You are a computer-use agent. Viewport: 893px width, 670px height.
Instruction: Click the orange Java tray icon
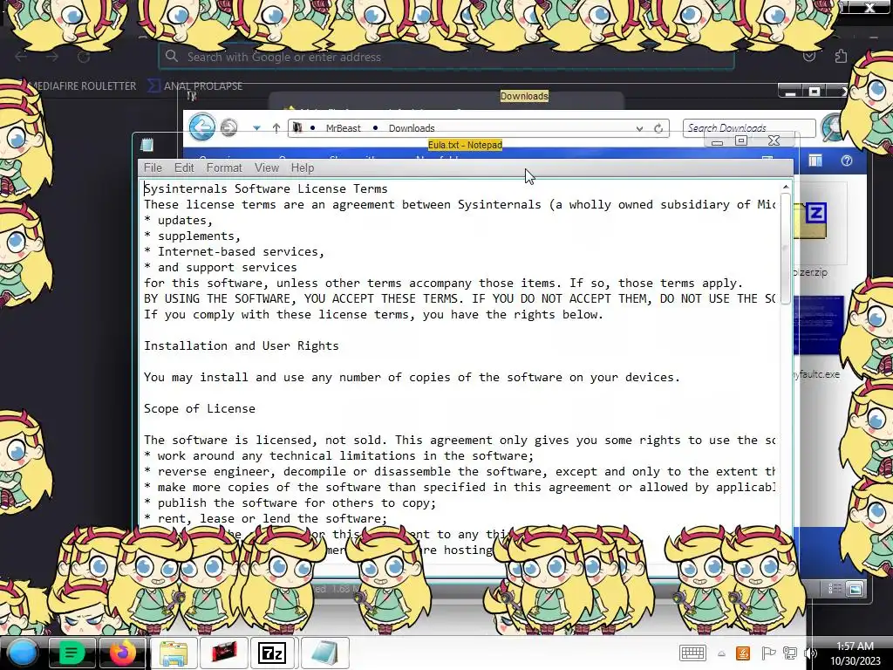(x=743, y=653)
